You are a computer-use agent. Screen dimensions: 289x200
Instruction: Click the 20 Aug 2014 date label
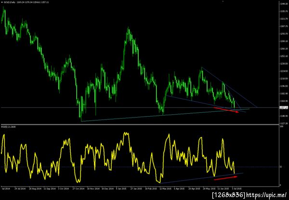pyautogui.click(x=34, y=189)
